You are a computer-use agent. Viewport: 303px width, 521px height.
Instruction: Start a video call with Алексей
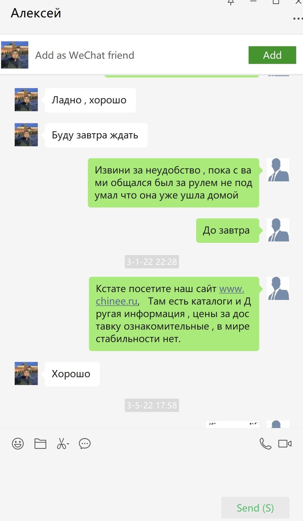285,444
